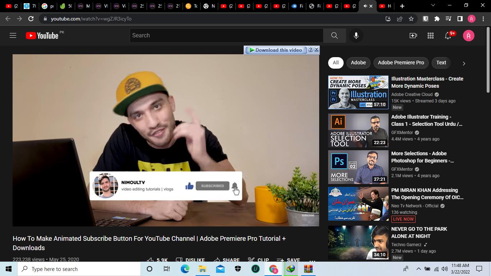Click the voice search microphone icon
The width and height of the screenshot is (491, 276).
(x=356, y=35)
